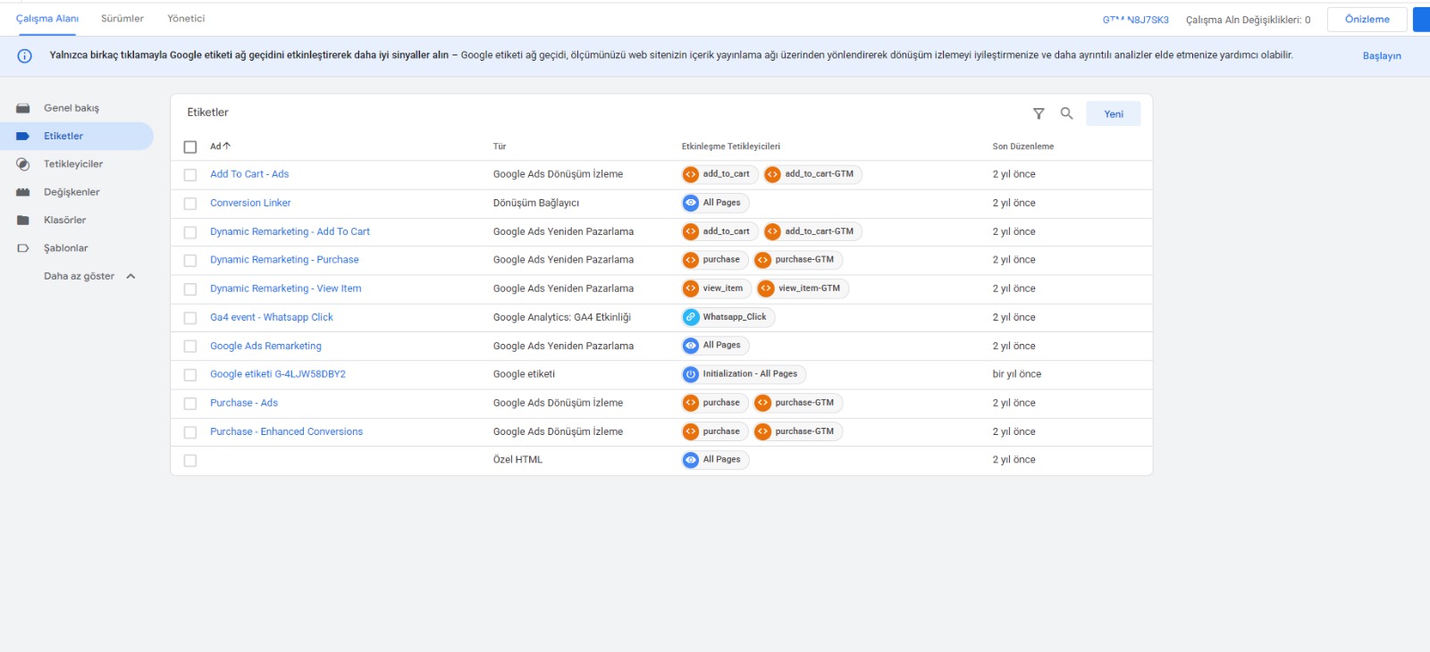
Task: Click the Önizleme button
Action: tap(1367, 20)
